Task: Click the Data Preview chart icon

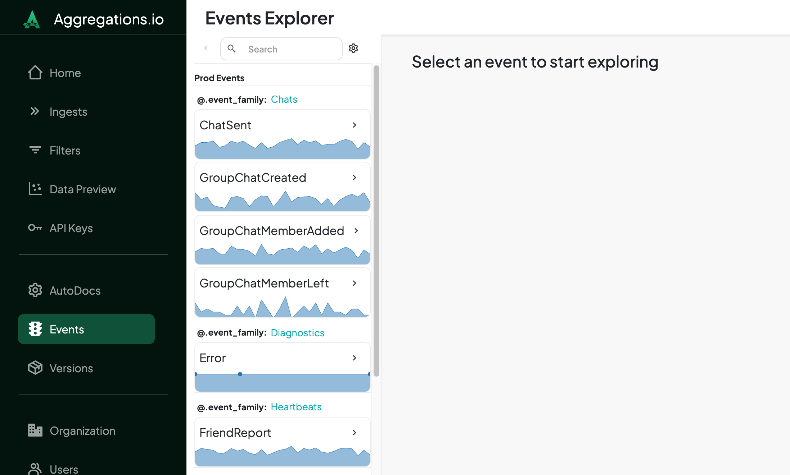Action: coord(35,189)
